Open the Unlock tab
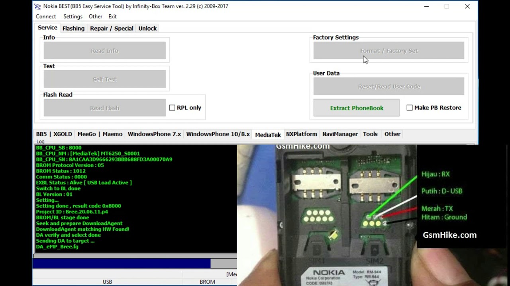The image size is (510, 286). click(147, 28)
